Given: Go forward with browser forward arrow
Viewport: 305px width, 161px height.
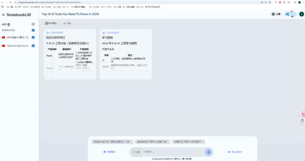Looking at the screenshot, I should pyautogui.click(x=6, y=2).
